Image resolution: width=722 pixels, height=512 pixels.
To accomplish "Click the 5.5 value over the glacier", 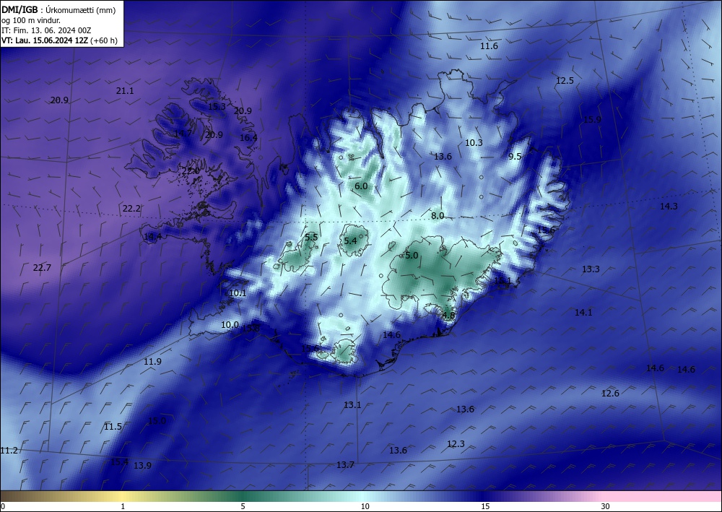I will click(x=311, y=237).
